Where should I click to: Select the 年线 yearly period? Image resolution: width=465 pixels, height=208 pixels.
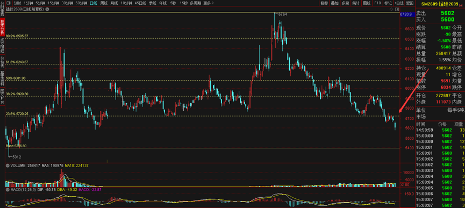162,3
